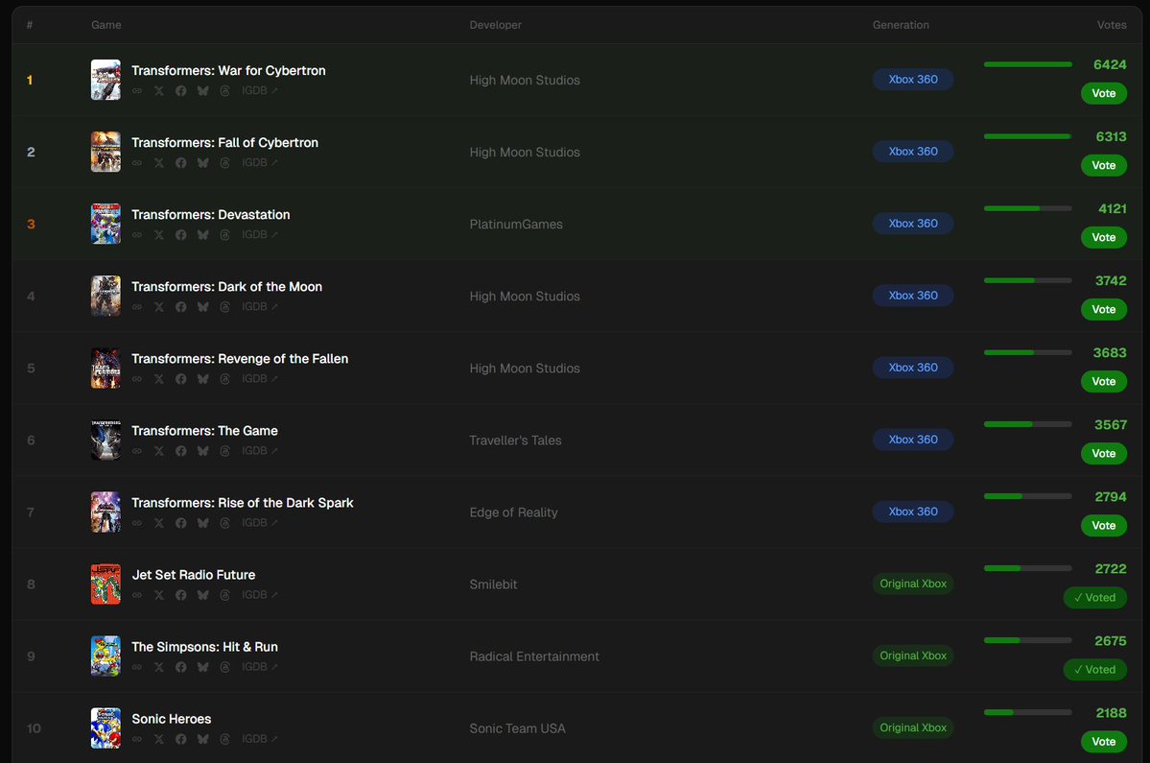Select 'PlatinumGames' developer text
Viewport: 1150px width, 763px height.
tap(516, 225)
